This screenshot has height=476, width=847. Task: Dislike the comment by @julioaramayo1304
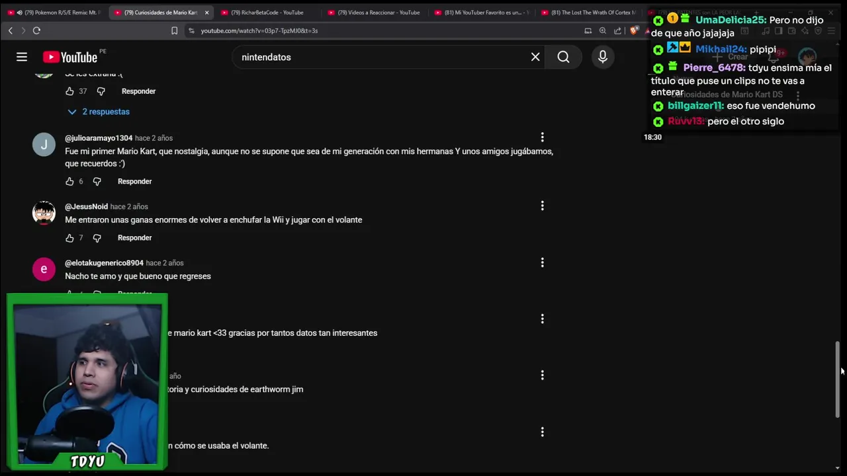tap(97, 181)
